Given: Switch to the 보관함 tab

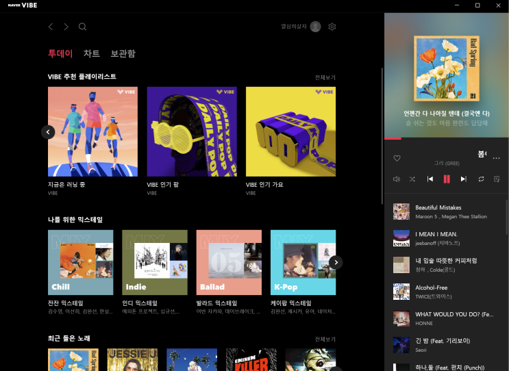Looking at the screenshot, I should pos(123,53).
